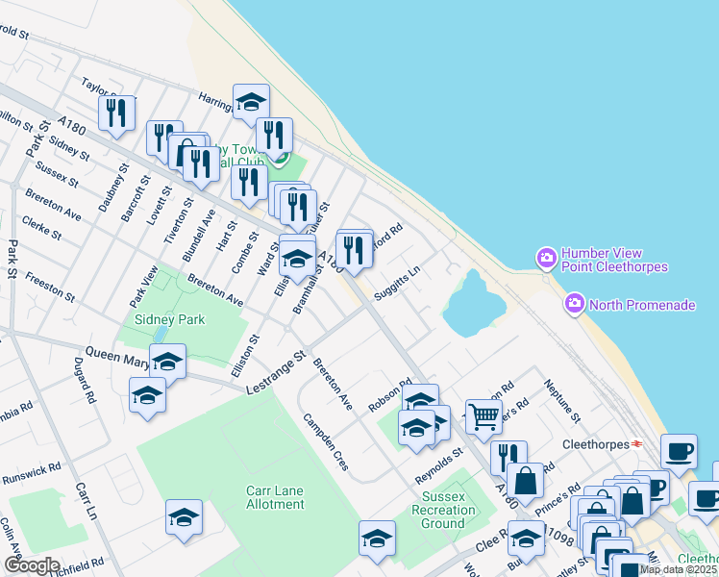Select the Sidney St road label
Image resolution: width=719 pixels, height=577 pixels.
click(69, 148)
